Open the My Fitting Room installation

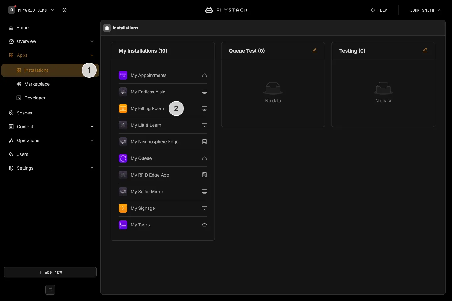click(x=163, y=108)
